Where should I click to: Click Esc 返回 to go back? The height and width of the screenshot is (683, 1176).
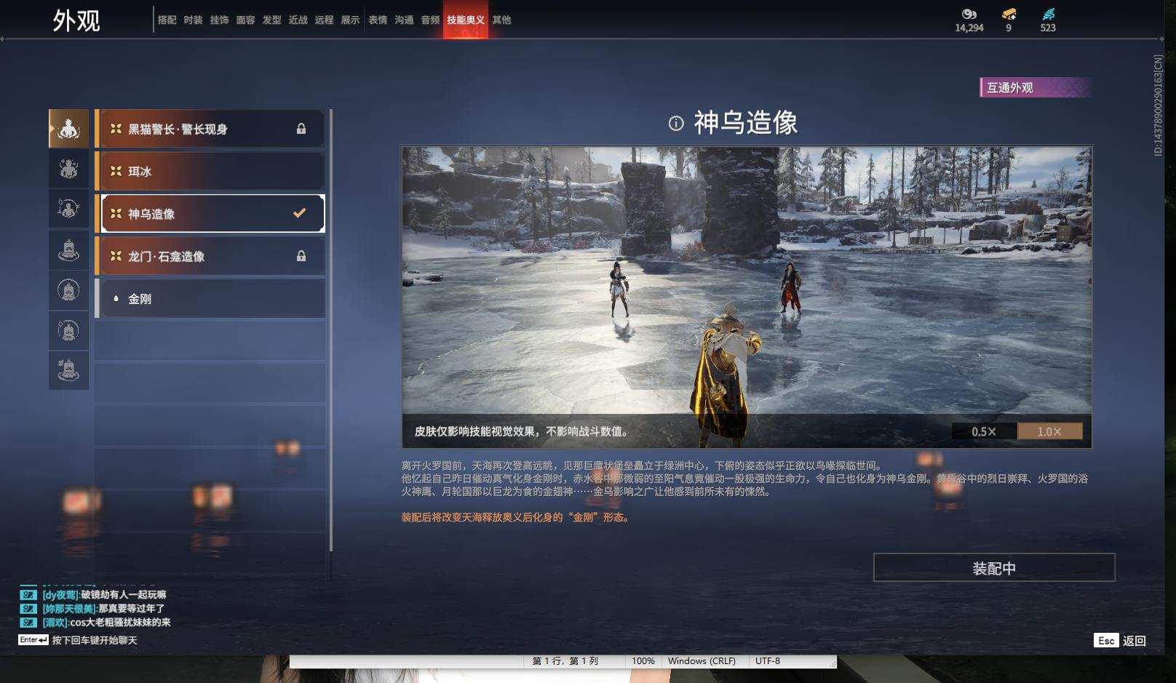point(1120,640)
